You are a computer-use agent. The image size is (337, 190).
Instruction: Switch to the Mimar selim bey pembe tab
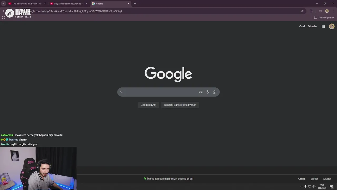coord(68,3)
